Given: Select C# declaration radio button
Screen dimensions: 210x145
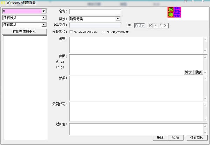Looking at the screenshot, I should [x=58, y=67].
